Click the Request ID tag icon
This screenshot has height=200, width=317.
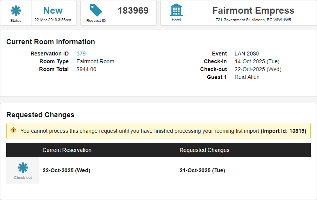click(96, 11)
